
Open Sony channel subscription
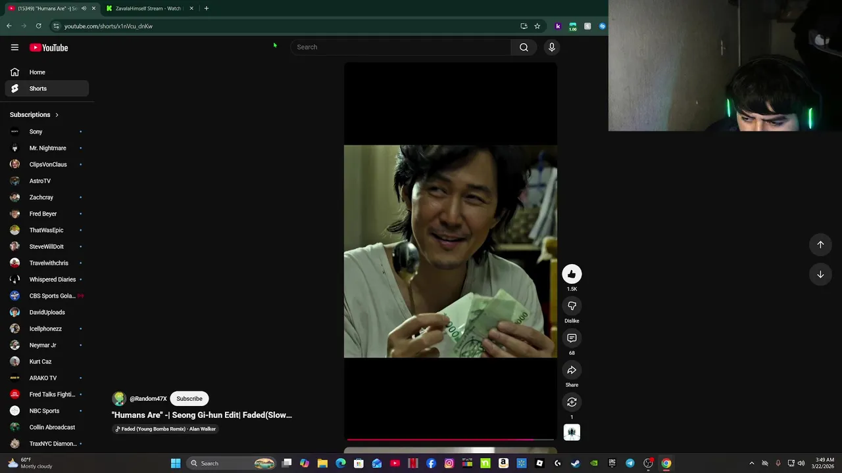pyautogui.click(x=47, y=131)
